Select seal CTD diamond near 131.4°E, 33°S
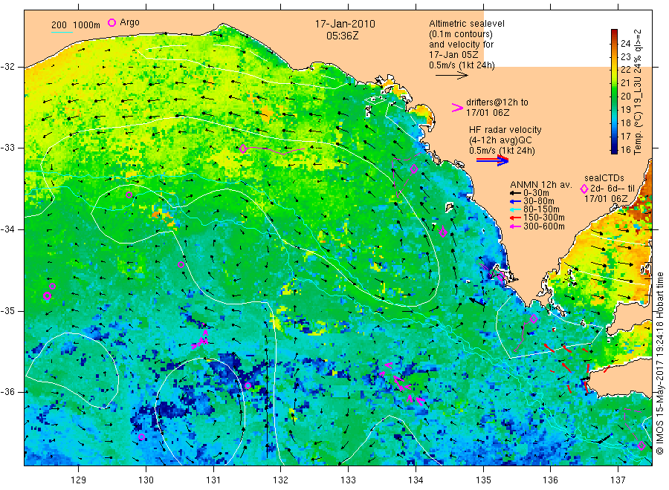This screenshot has width=669, height=490. (243, 148)
